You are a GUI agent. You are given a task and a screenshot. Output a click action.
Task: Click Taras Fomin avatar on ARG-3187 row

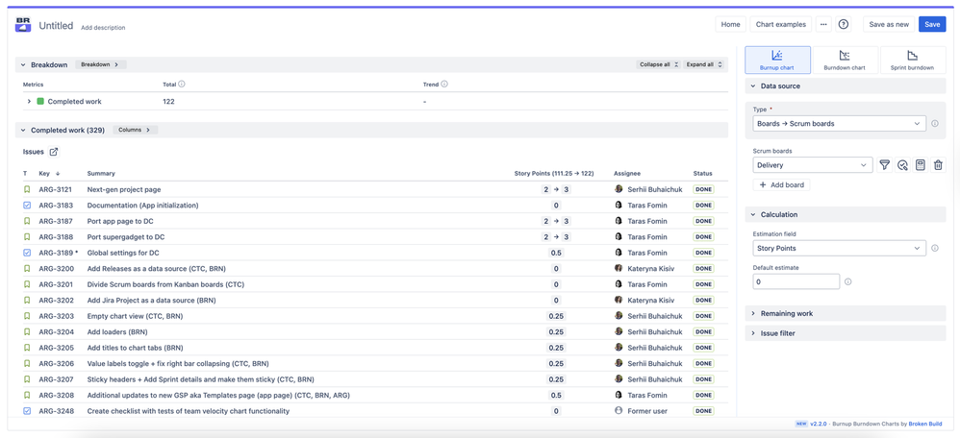[x=619, y=222]
